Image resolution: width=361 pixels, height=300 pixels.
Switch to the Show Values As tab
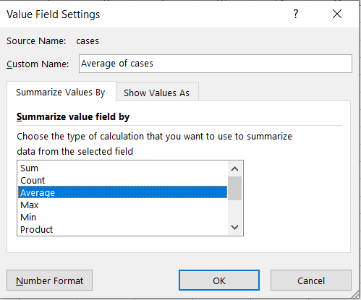click(157, 93)
